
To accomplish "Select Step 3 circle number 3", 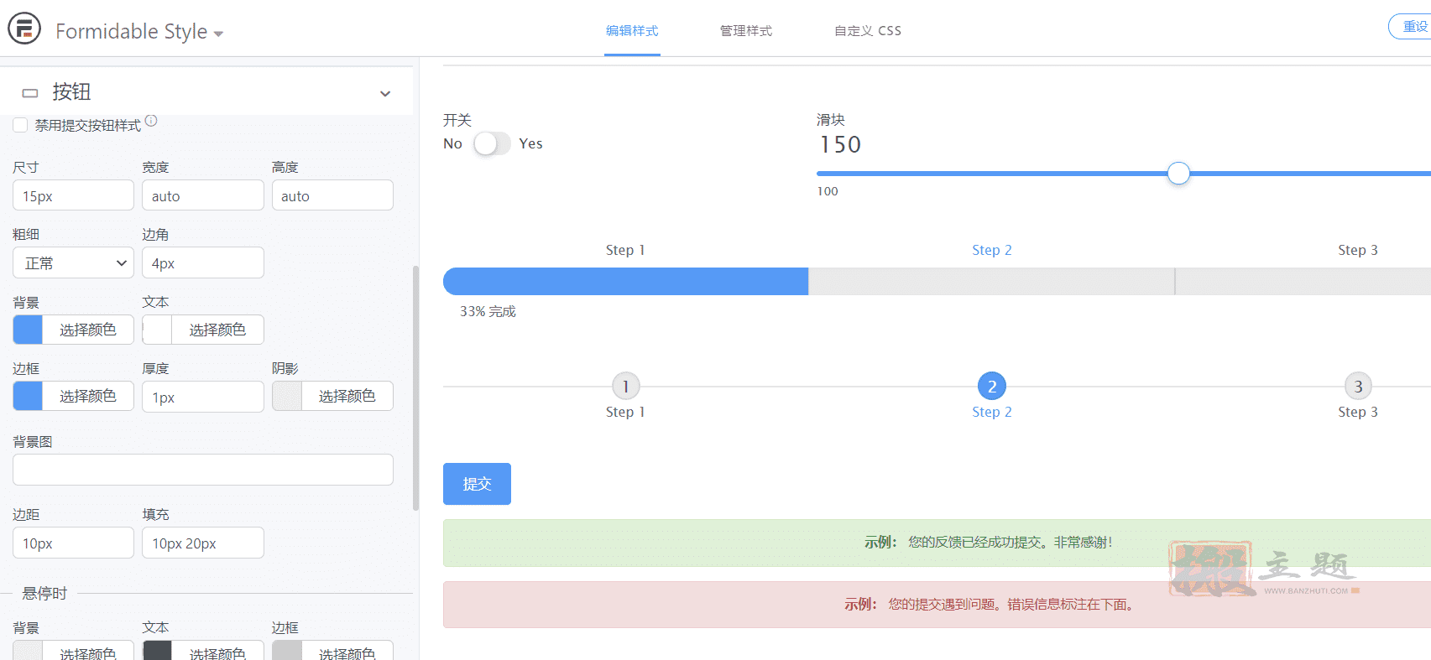I will pyautogui.click(x=1358, y=386).
